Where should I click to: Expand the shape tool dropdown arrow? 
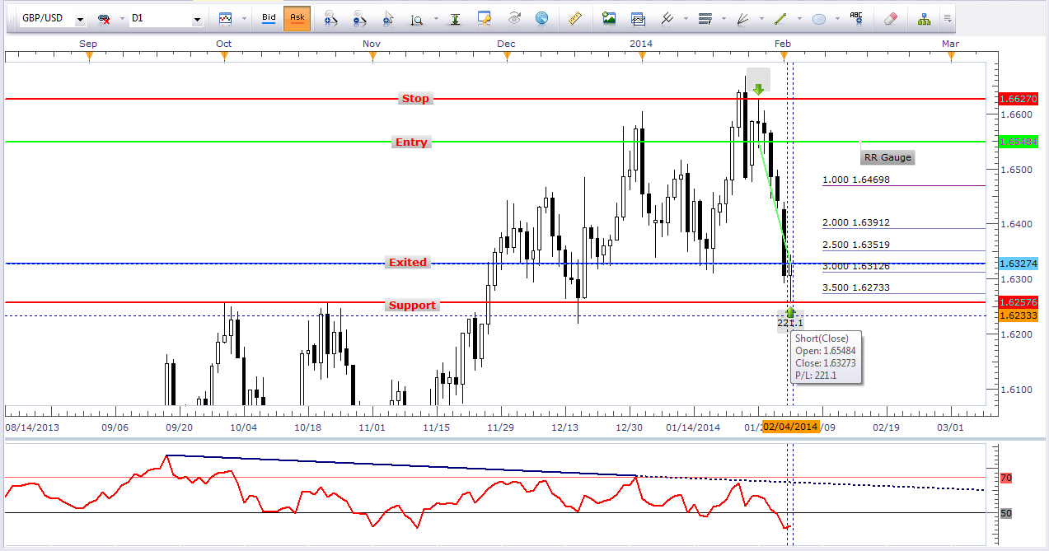(837, 18)
